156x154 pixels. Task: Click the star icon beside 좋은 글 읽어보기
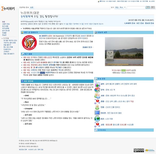[22, 32]
